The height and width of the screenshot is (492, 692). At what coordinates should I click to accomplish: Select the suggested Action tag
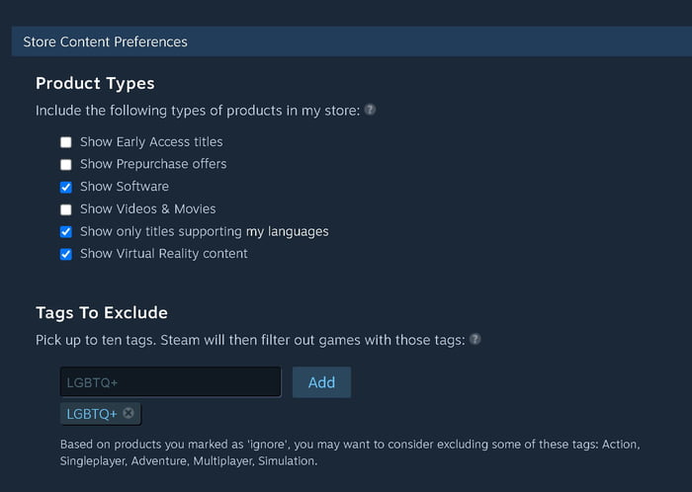click(619, 445)
